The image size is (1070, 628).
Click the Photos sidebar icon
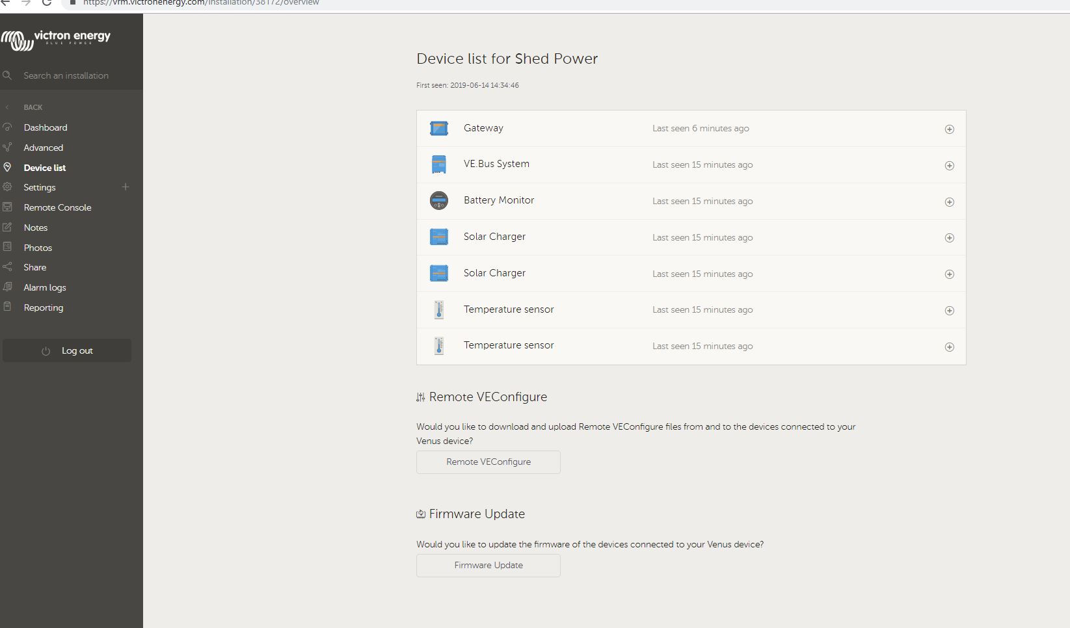pos(7,247)
